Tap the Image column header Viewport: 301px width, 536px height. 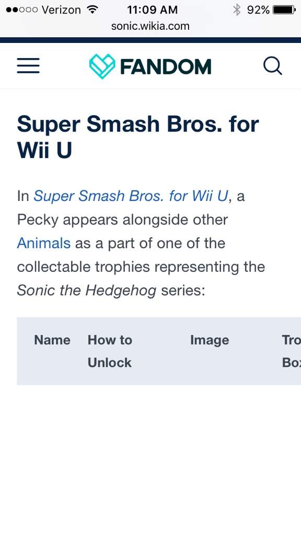210,340
